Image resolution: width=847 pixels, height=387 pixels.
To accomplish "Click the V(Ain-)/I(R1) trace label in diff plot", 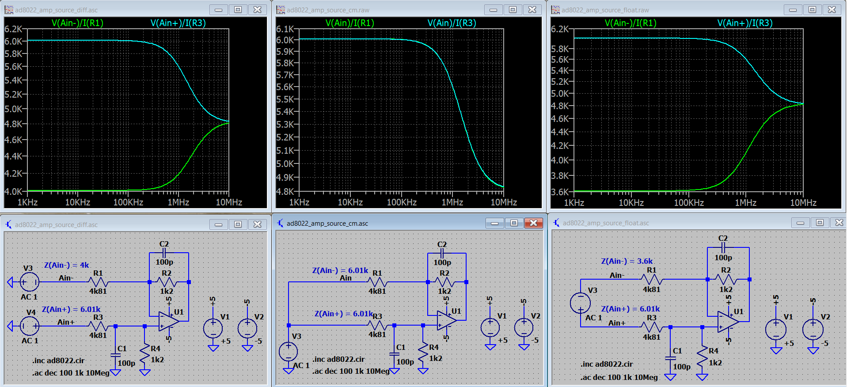I will click(x=77, y=23).
